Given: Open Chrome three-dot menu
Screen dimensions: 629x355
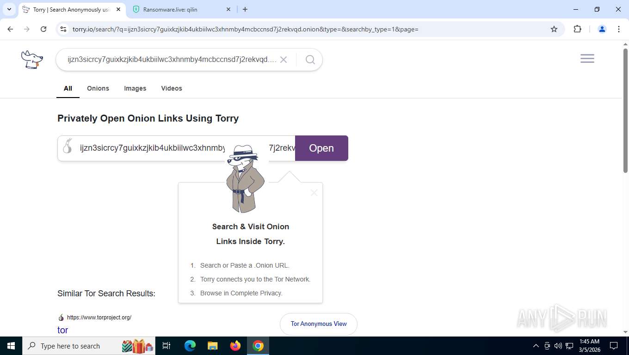Looking at the screenshot, I should (x=619, y=29).
